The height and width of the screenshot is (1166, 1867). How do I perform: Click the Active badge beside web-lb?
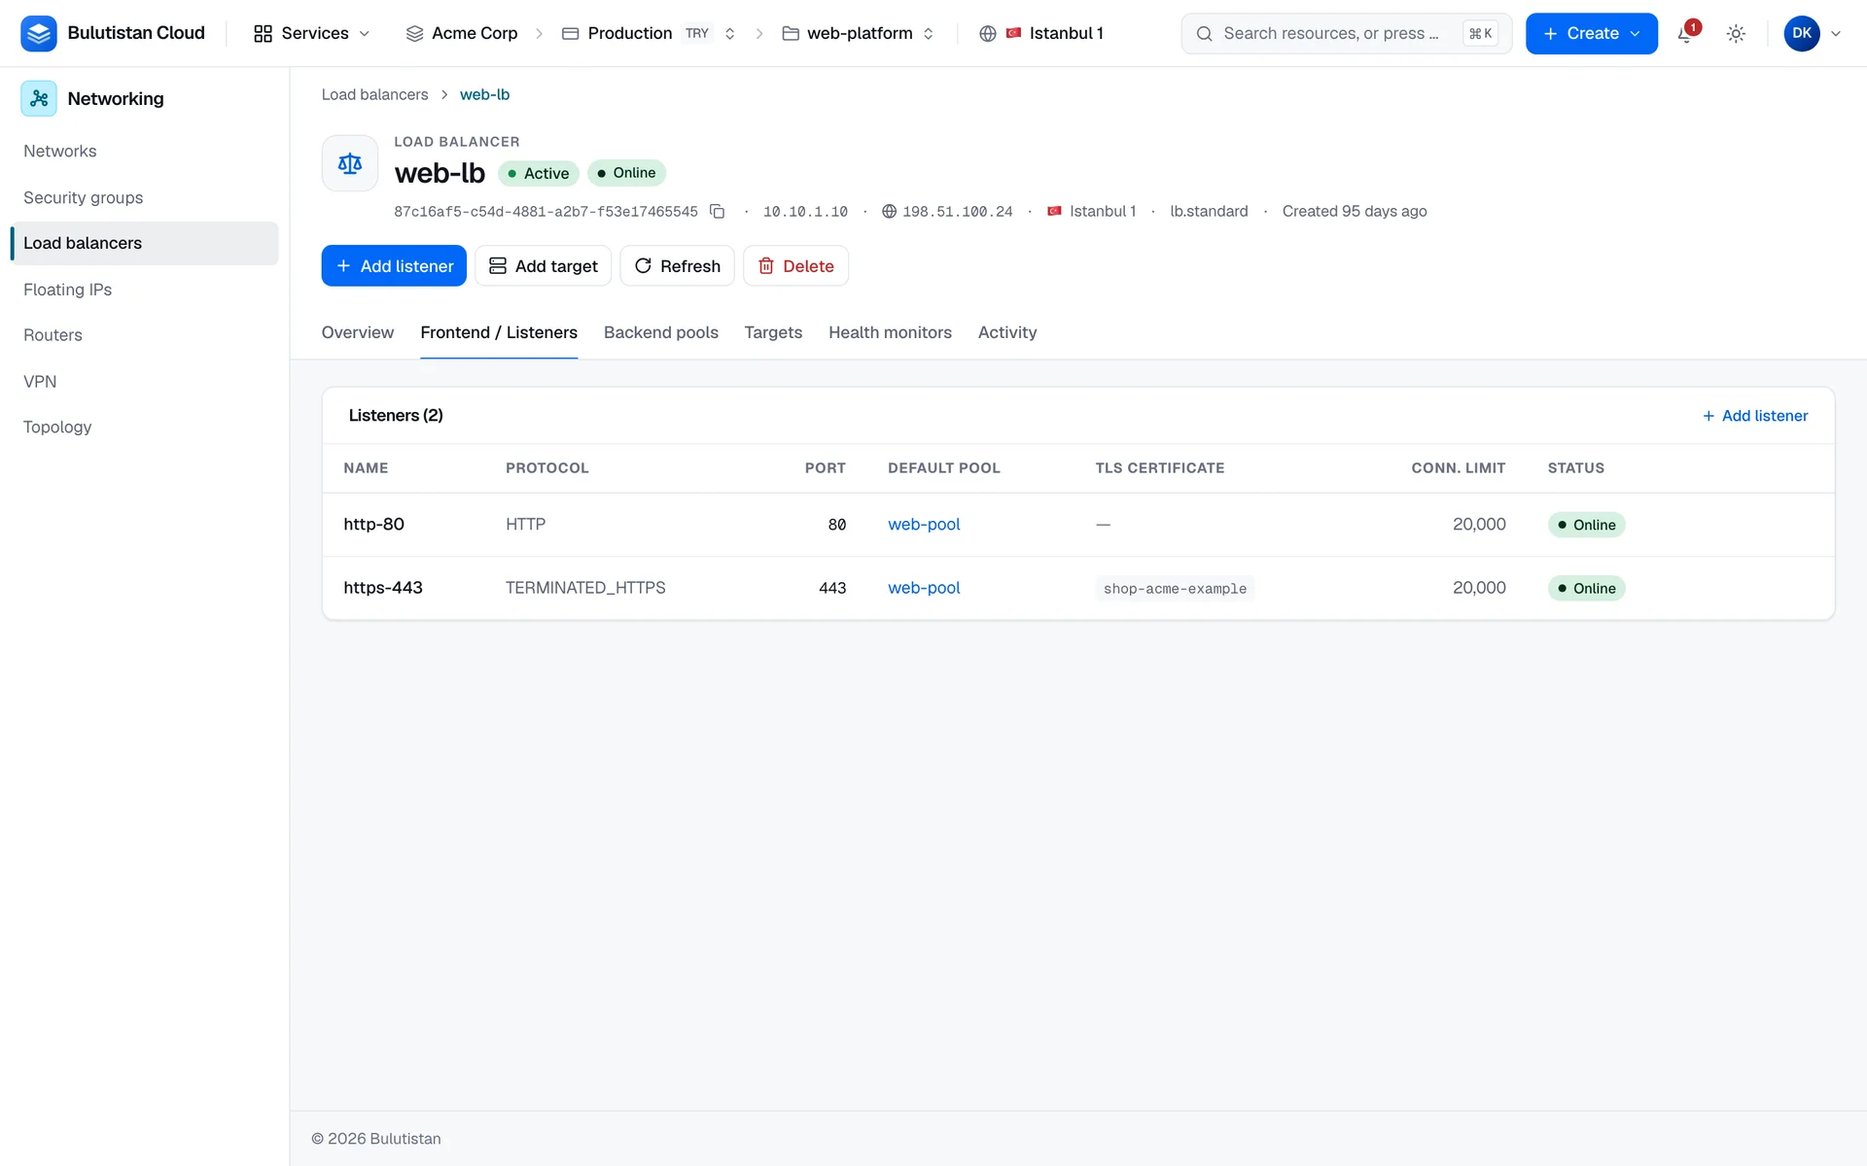(x=539, y=173)
